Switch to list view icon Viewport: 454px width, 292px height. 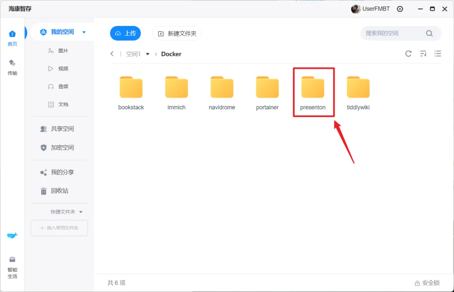(438, 53)
